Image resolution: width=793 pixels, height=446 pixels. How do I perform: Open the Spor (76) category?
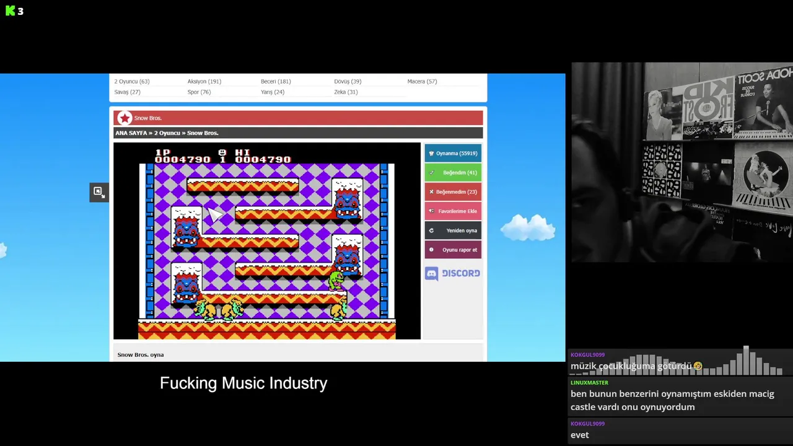coord(199,92)
